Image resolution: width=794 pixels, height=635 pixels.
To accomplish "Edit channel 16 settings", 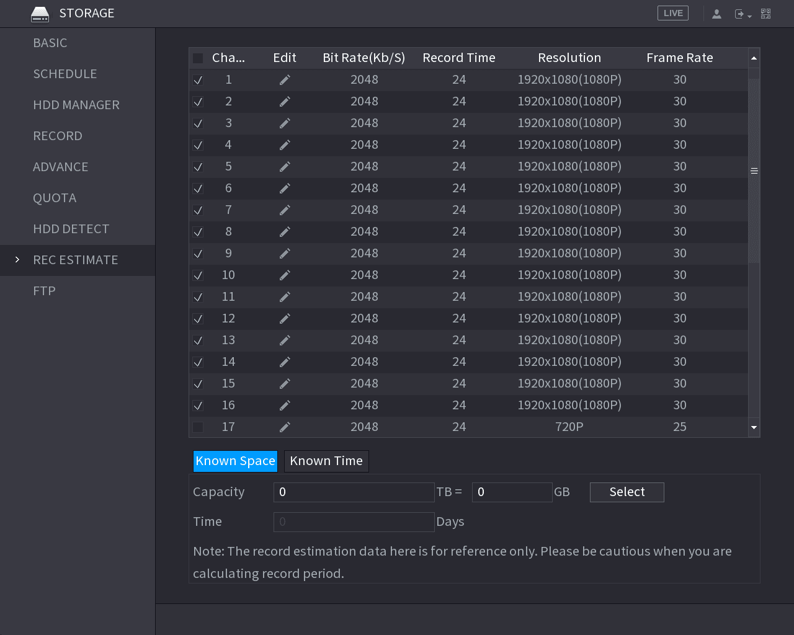I will [x=285, y=406].
